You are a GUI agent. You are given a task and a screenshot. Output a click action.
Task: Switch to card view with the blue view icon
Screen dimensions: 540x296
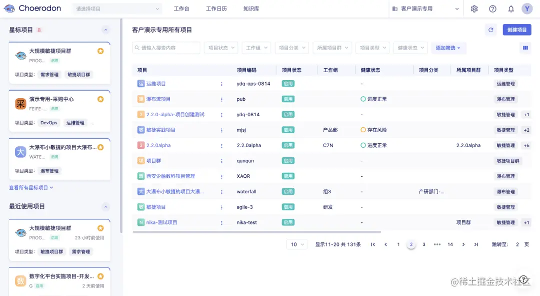click(x=525, y=48)
